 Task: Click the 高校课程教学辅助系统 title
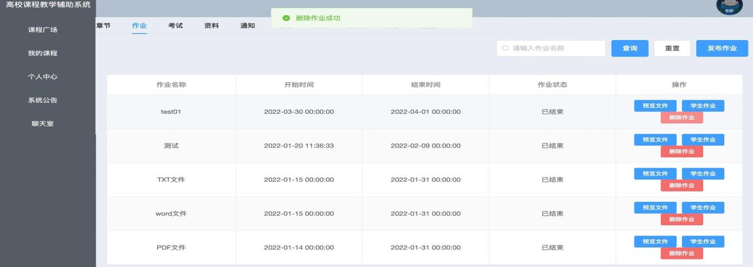(48, 5)
